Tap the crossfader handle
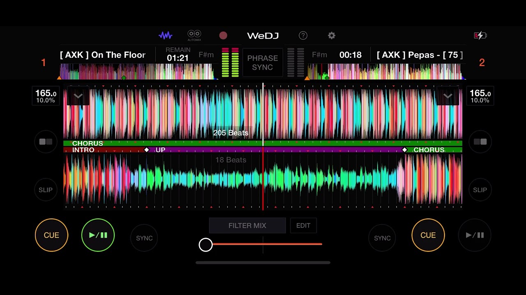 click(x=205, y=245)
